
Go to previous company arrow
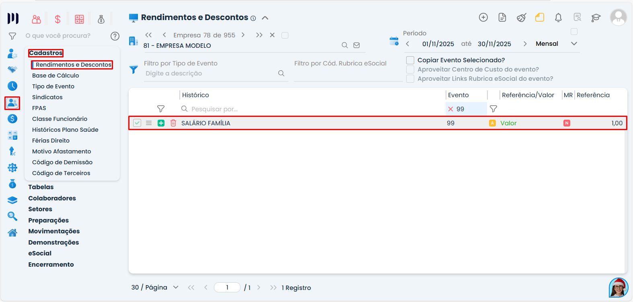[x=164, y=35]
